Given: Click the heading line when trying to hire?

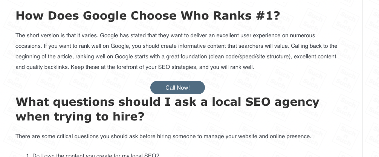Looking at the screenshot, I should click(79, 116).
